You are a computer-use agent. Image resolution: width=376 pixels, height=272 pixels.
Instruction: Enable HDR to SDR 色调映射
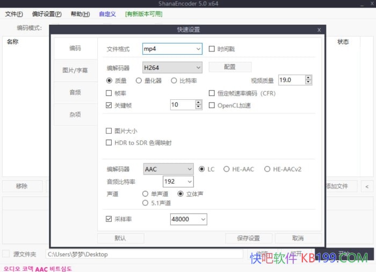(x=110, y=143)
